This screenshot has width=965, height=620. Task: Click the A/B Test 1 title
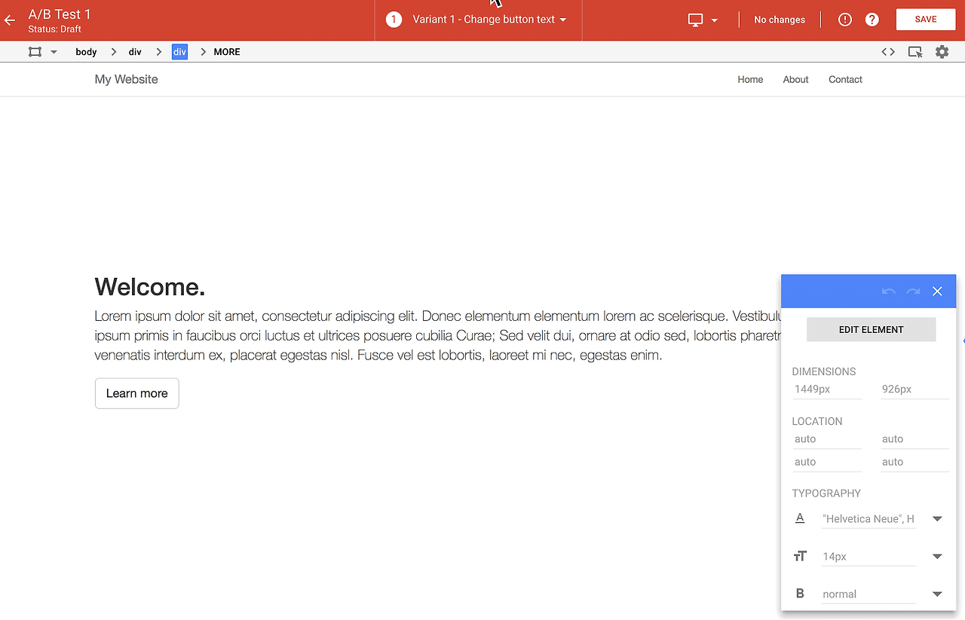click(x=60, y=14)
